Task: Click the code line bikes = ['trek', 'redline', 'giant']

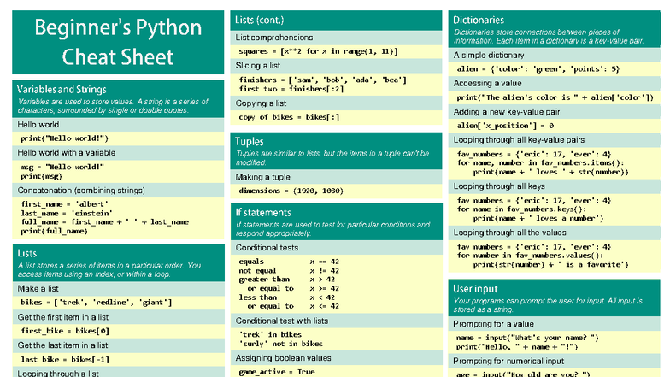Action: click(x=96, y=303)
